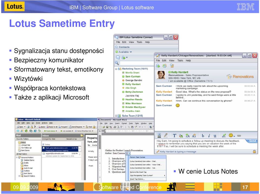Image resolution: width=260 pixels, height=194 pixels.
Task: Open the emoticon smiley picker
Action: pos(231,135)
